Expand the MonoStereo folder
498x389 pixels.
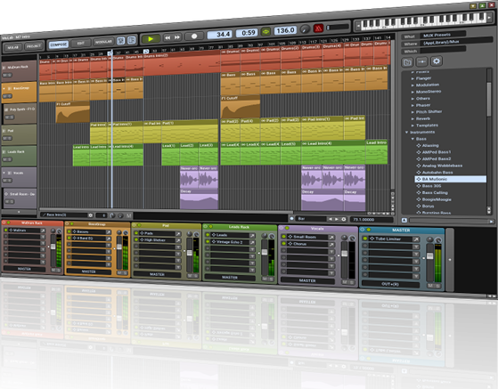[x=412, y=92]
